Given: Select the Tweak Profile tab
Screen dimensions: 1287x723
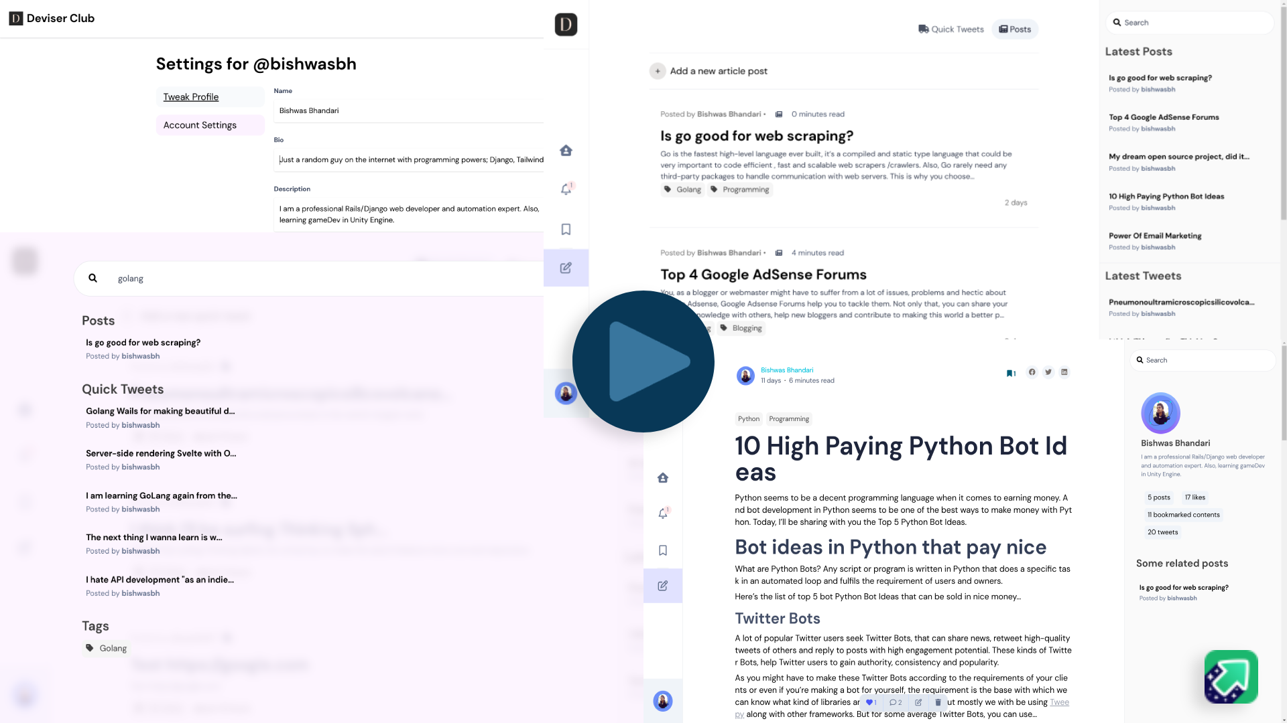Looking at the screenshot, I should [190, 96].
